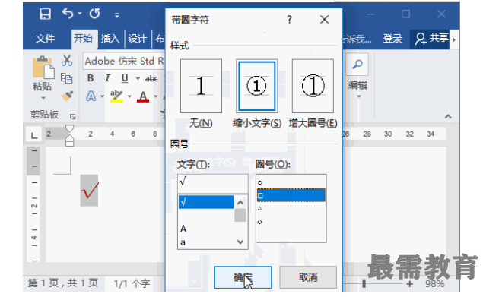Screen dimensions: 483x297
Task: Select the red check mark in the document
Action: tap(89, 191)
